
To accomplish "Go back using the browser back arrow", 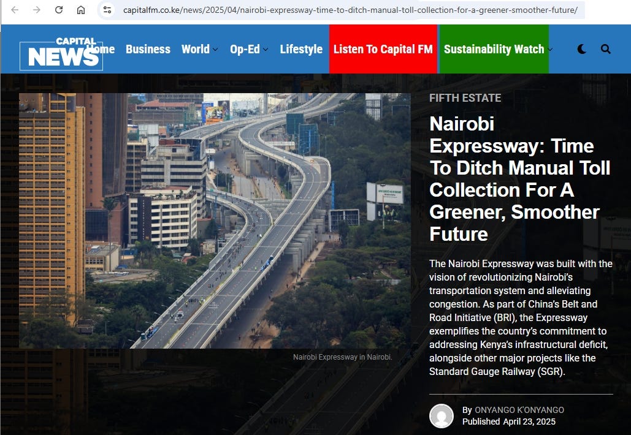I will pyautogui.click(x=15, y=10).
